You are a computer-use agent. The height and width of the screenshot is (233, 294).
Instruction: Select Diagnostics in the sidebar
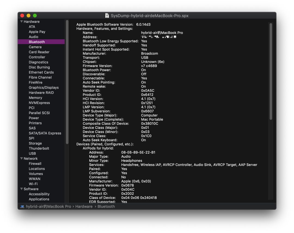(38, 62)
